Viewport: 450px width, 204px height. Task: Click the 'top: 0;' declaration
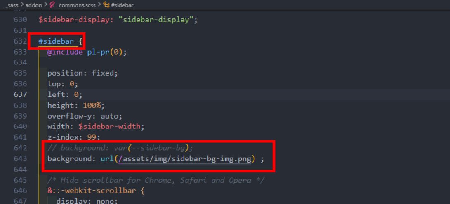coord(63,84)
